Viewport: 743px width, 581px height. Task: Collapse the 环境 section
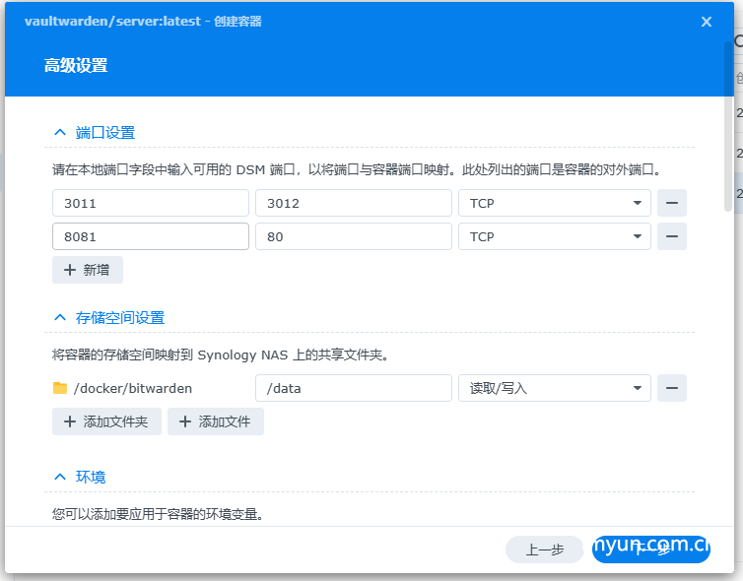point(60,477)
